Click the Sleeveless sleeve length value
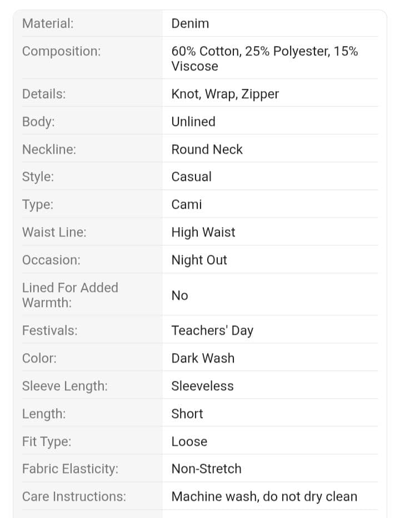 point(202,386)
